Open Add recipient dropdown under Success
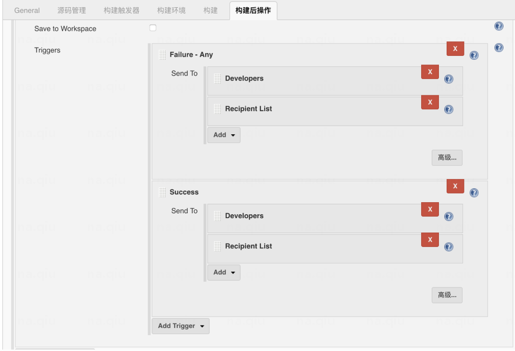Image resolution: width=515 pixels, height=351 pixels. [224, 273]
